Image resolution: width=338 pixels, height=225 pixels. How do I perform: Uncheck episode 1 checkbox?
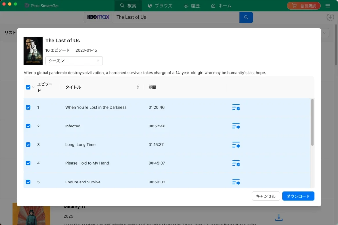coord(28,107)
